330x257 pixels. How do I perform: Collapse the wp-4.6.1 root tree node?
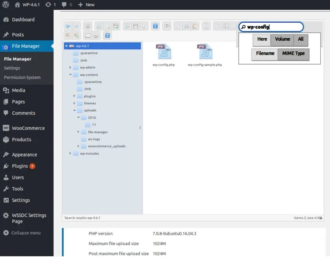coord(66,46)
